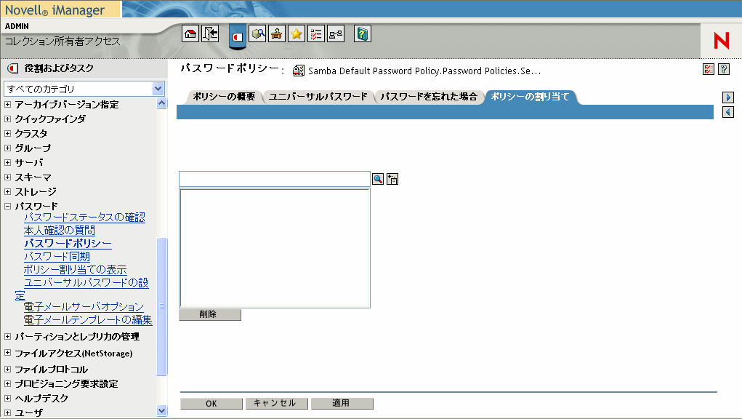Open the View Objects browser icon

[x=257, y=33]
